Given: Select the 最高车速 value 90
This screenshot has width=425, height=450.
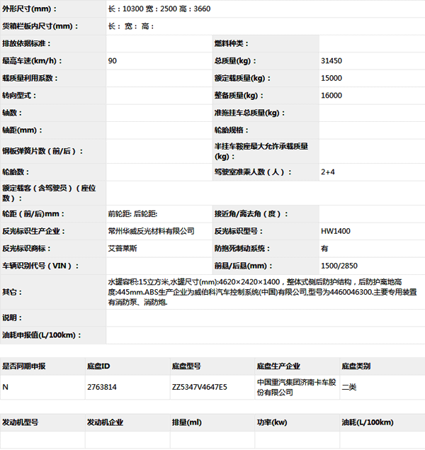Looking at the screenshot, I should point(113,61).
